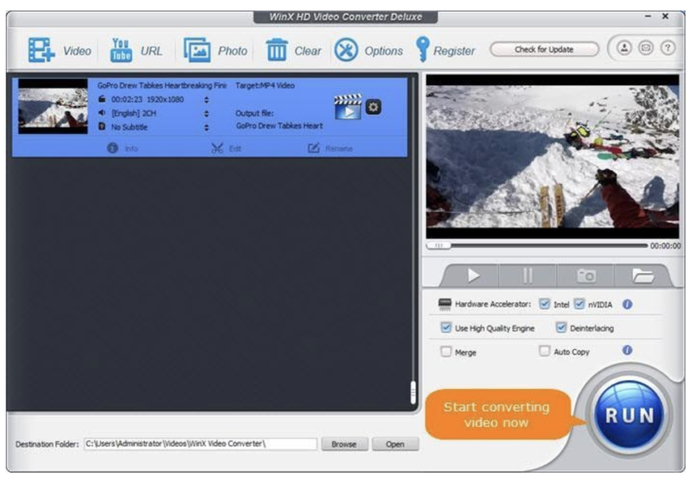
Task: Start conversion with the RUN button
Action: click(x=629, y=415)
